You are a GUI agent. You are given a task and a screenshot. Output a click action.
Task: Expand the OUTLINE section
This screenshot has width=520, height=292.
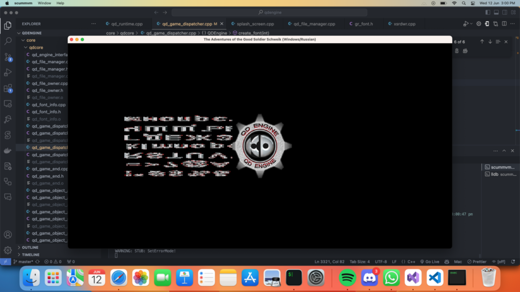coord(30,248)
